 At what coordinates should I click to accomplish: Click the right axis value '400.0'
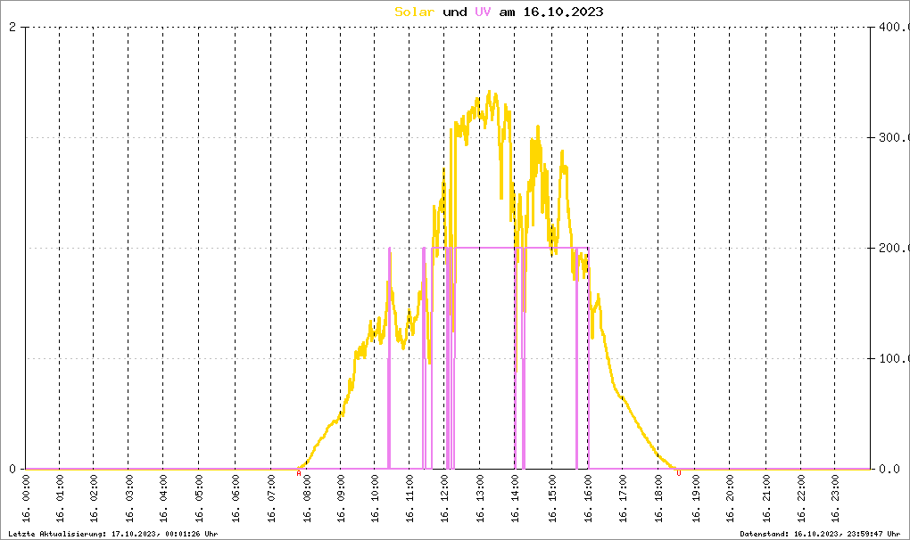(x=894, y=28)
